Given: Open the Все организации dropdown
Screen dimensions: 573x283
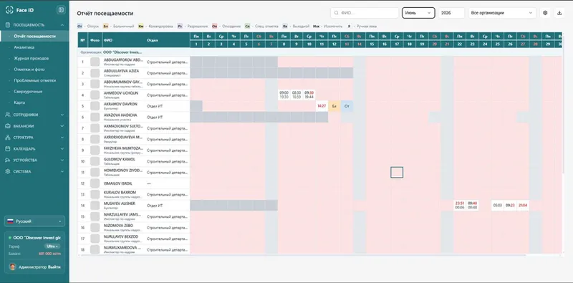Looking at the screenshot, I should (502, 13).
